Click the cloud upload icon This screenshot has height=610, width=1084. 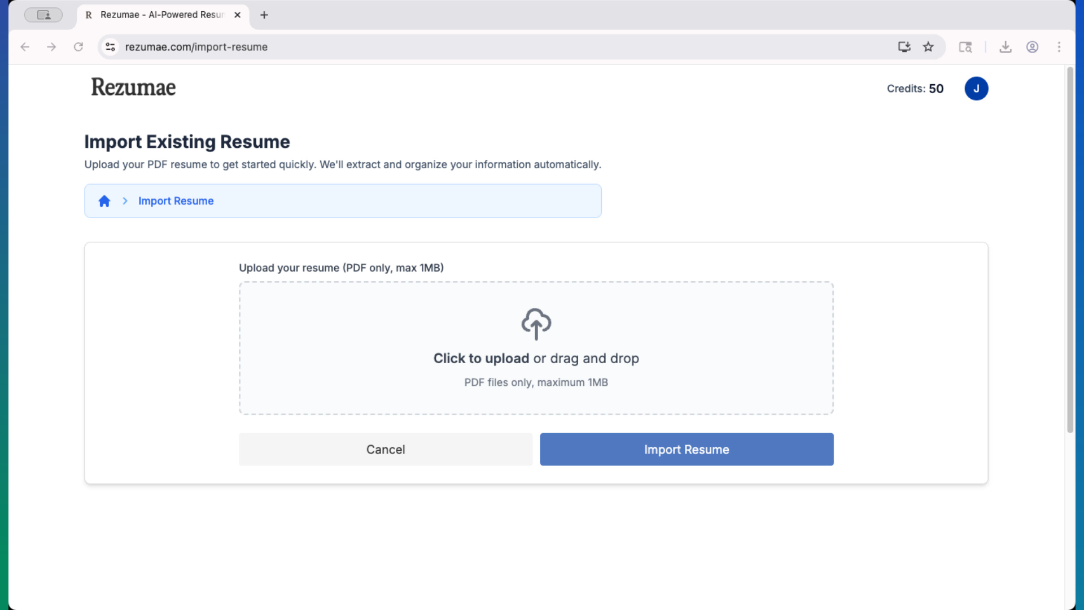[536, 324]
